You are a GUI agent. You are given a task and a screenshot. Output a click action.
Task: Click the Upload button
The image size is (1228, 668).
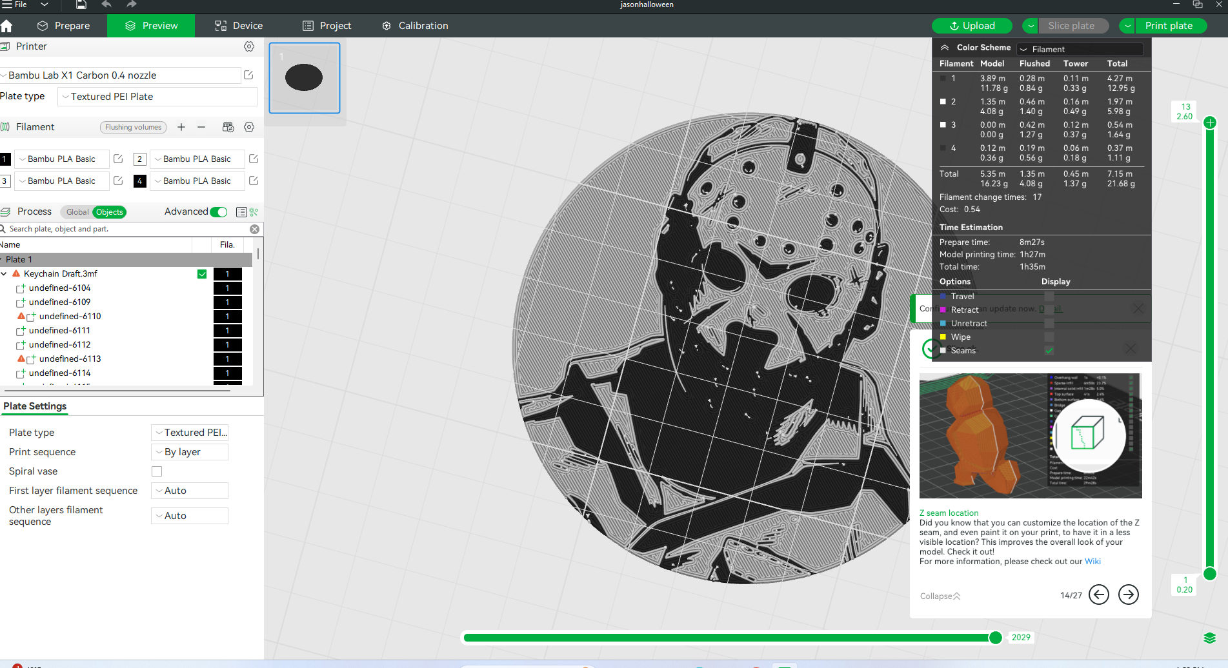click(972, 26)
